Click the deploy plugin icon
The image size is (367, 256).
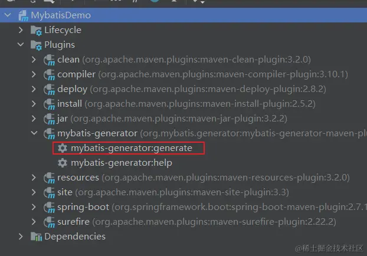tap(49, 90)
